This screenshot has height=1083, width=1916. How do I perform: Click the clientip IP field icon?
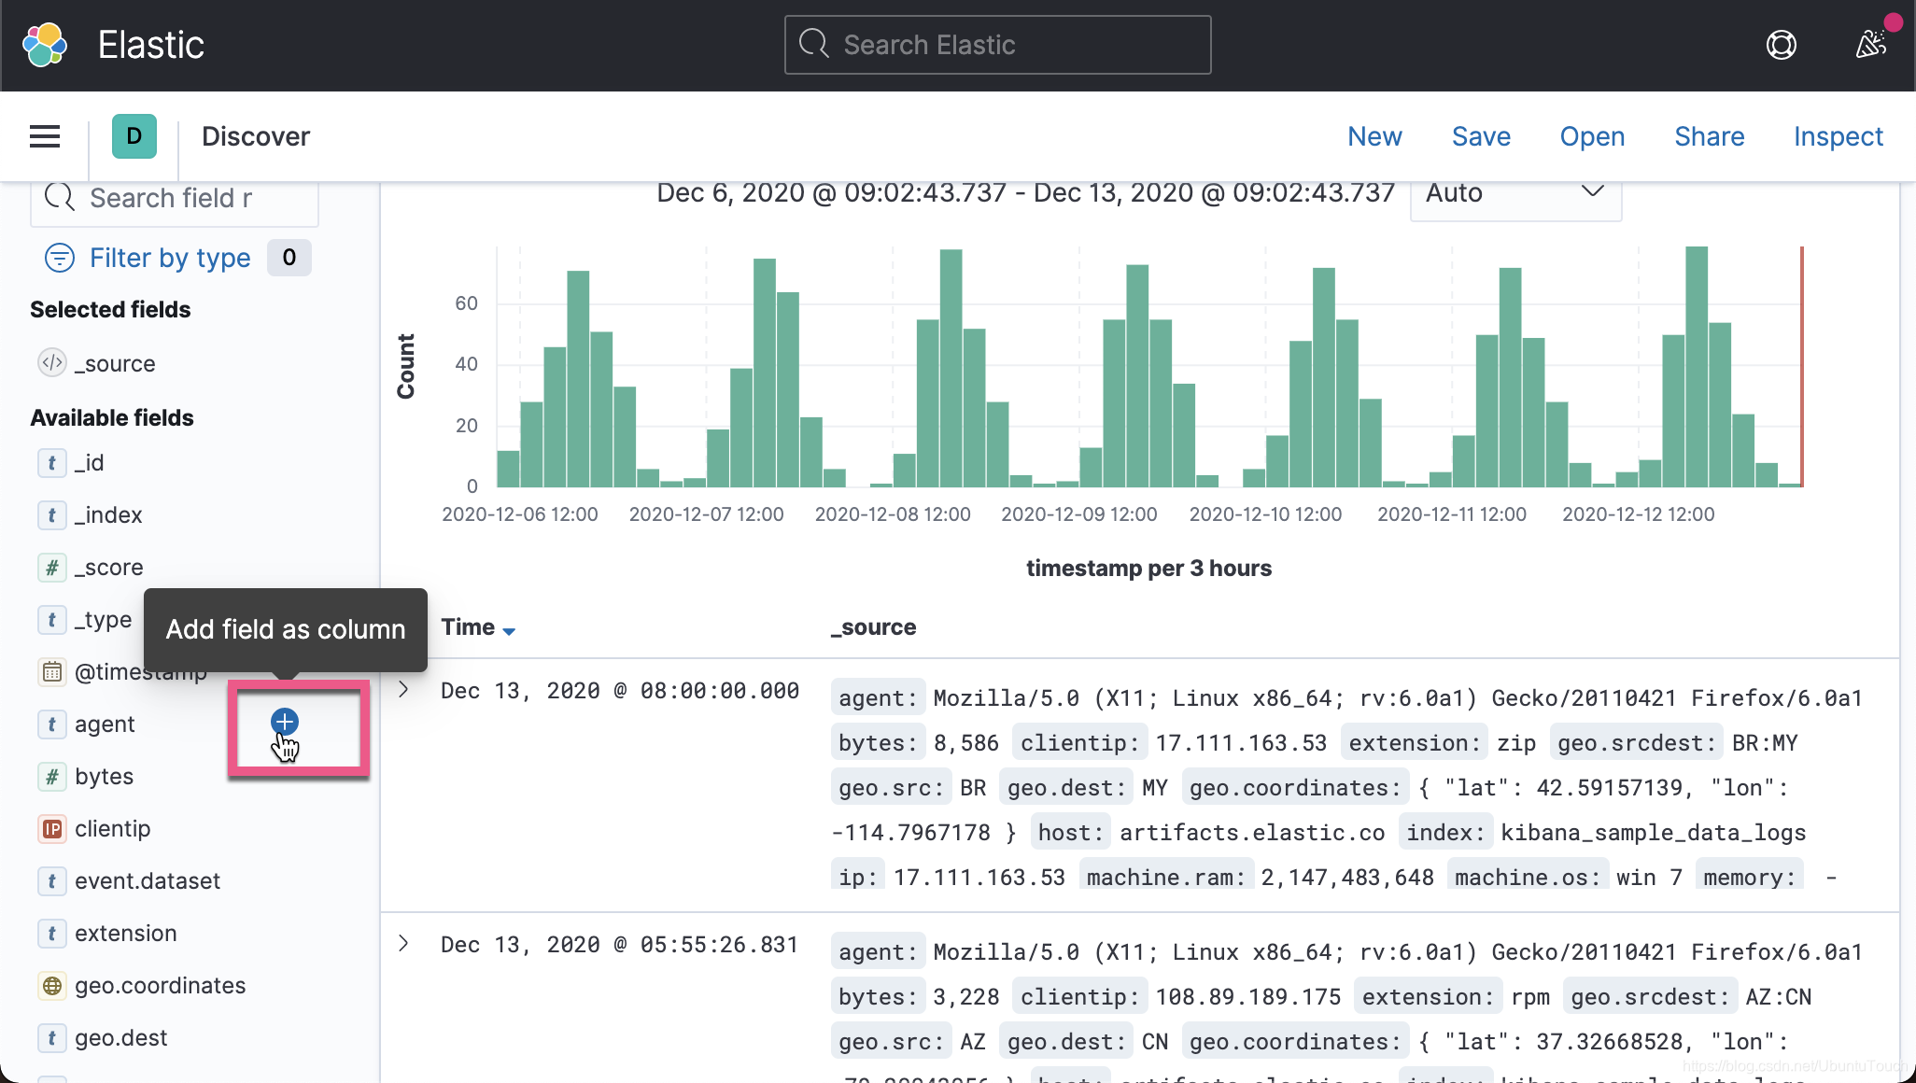click(52, 829)
